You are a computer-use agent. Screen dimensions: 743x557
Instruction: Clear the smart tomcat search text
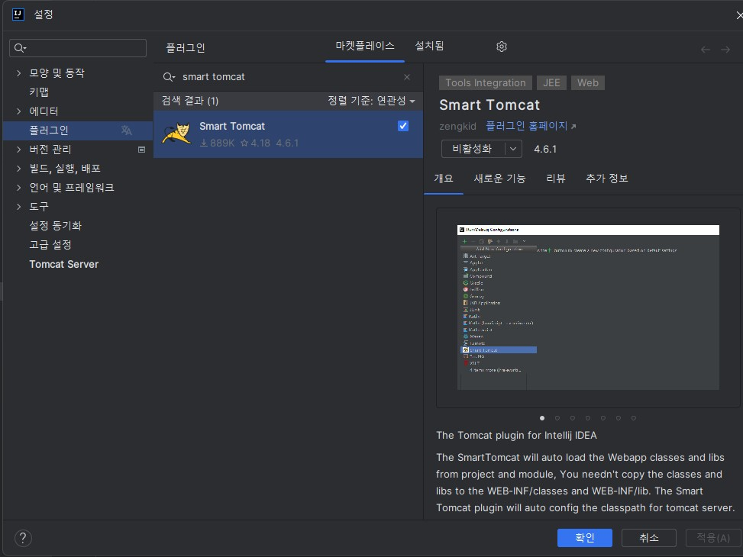[x=406, y=77]
